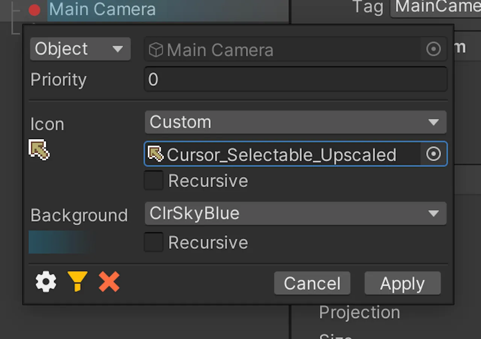The height and width of the screenshot is (339, 481).
Task: Click the Apply button
Action: click(402, 283)
